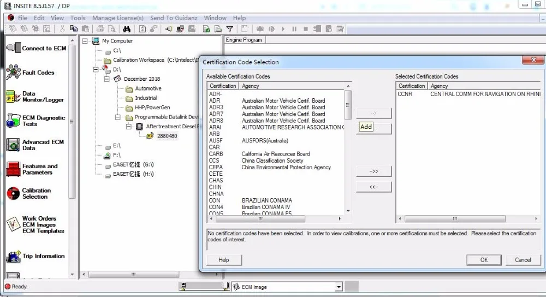Click the Cut scissors toolbar icon
This screenshot has height=297, width=546.
point(62,29)
